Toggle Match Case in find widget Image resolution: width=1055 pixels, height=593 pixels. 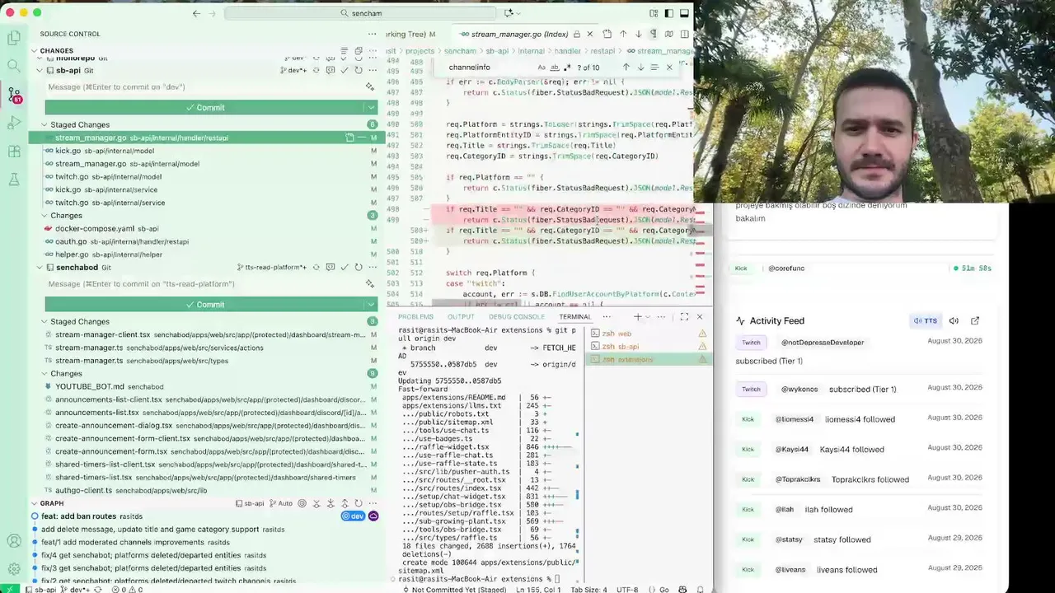(x=542, y=68)
